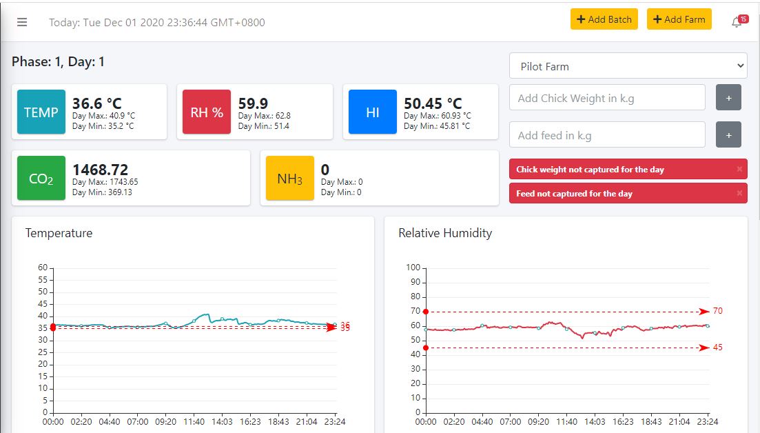Click the green CO2 tile
The width and height of the screenshot is (760, 433).
(41, 179)
